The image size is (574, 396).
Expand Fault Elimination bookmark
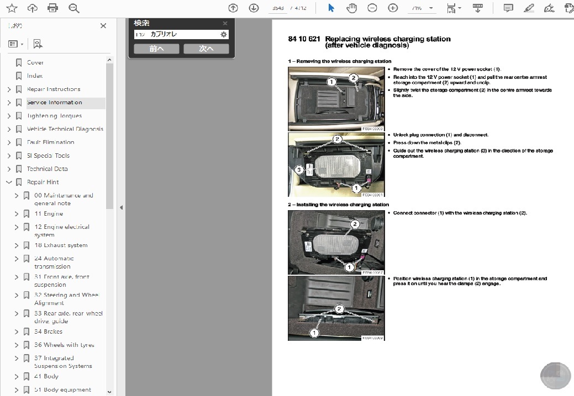pos(9,142)
